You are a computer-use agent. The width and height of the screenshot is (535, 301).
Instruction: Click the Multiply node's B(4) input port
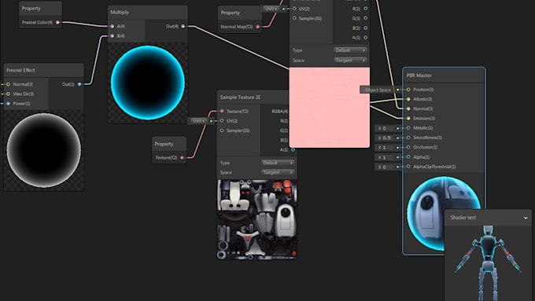[x=112, y=36]
